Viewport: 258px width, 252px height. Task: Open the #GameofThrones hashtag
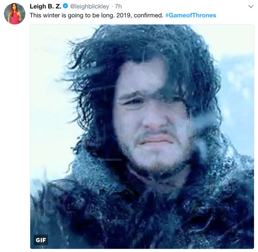coord(191,15)
